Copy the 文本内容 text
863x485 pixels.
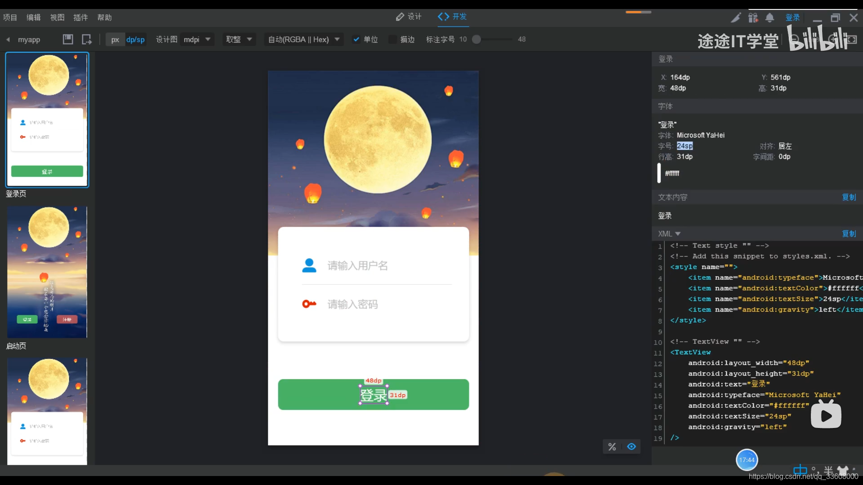click(x=849, y=197)
